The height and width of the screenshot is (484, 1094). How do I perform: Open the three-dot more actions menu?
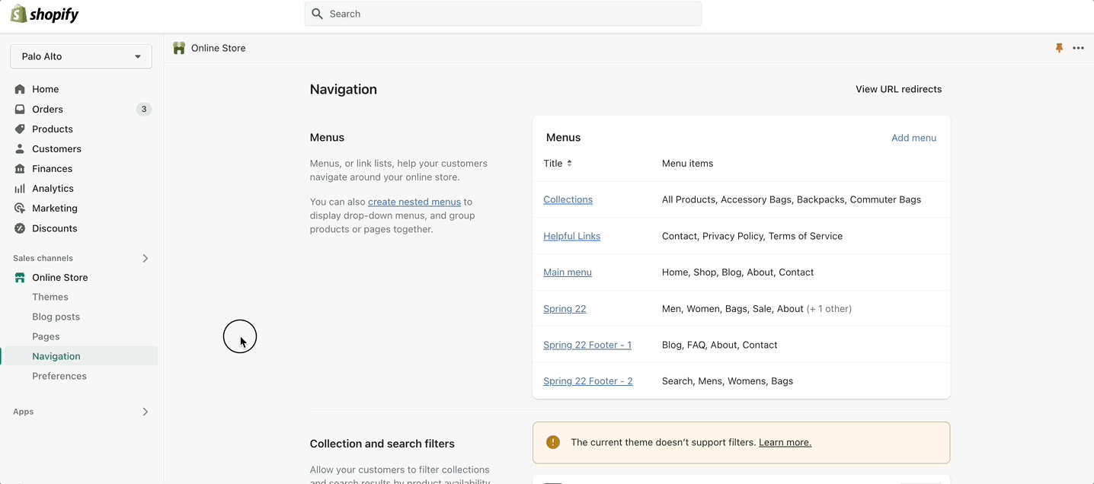point(1078,48)
